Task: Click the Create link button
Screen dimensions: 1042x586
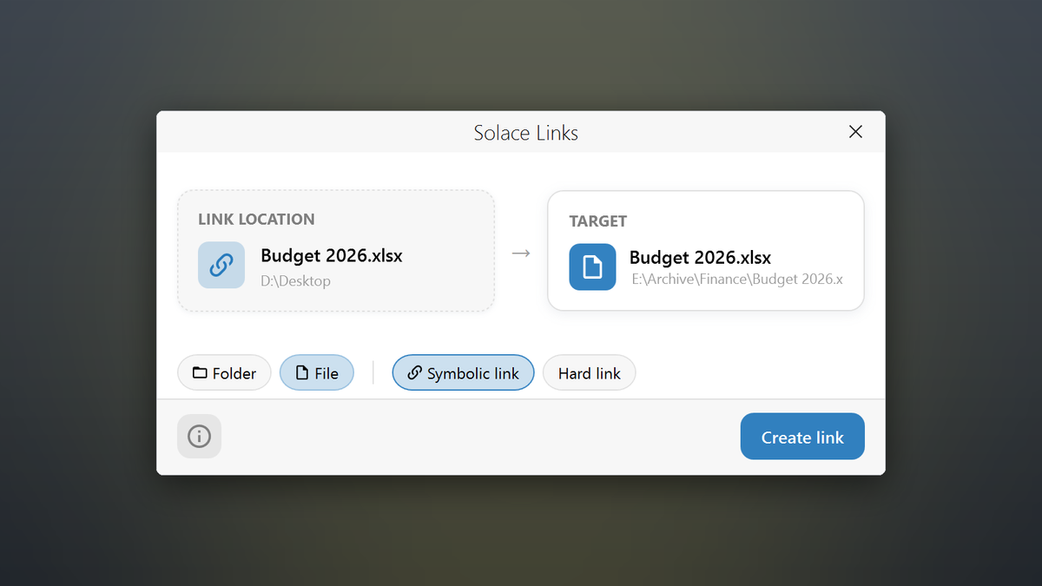Action: (802, 437)
